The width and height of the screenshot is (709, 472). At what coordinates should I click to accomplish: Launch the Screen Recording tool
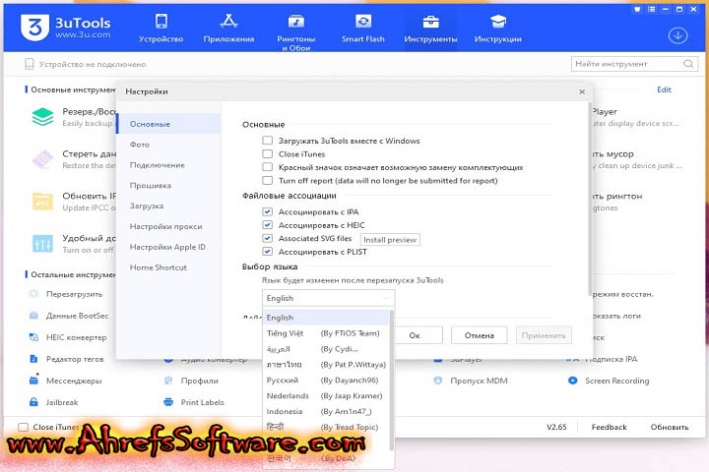pyautogui.click(x=573, y=381)
